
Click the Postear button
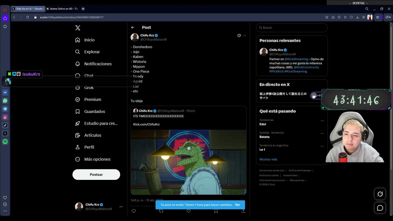click(x=96, y=174)
